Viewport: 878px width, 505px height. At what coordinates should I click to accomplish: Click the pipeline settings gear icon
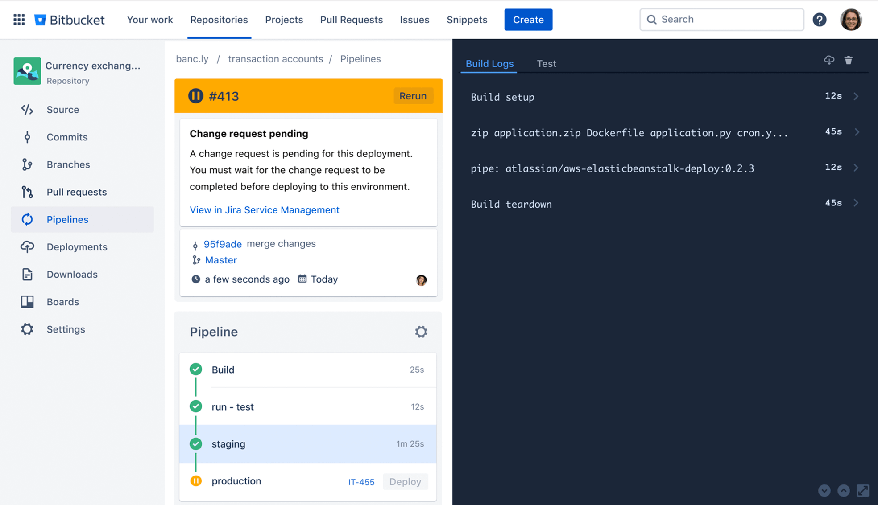click(421, 332)
